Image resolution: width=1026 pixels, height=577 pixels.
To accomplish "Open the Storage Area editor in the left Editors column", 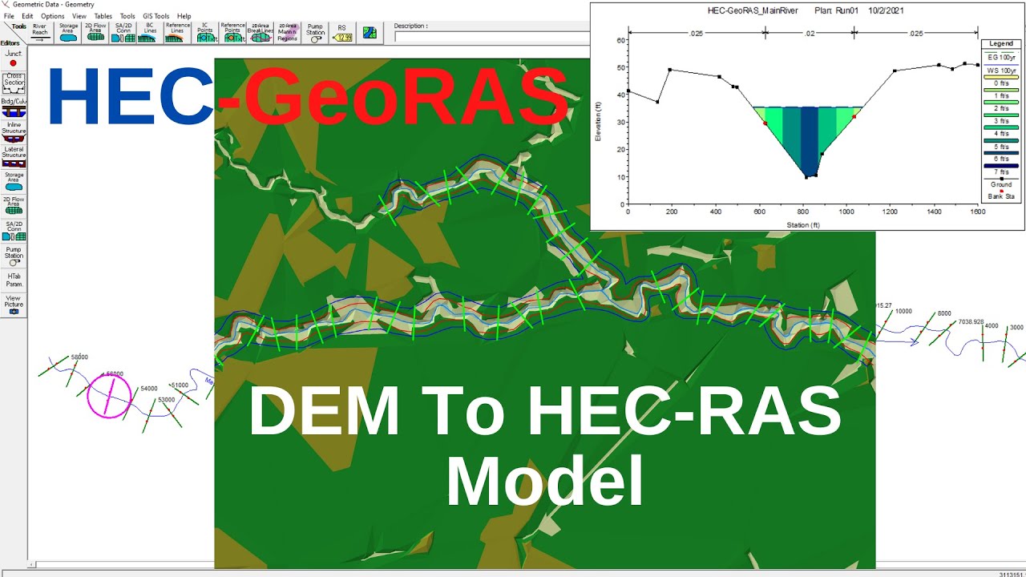I will coord(14,181).
